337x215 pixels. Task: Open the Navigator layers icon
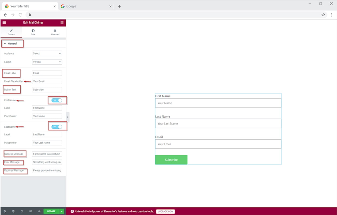pyautogui.click(x=13, y=211)
